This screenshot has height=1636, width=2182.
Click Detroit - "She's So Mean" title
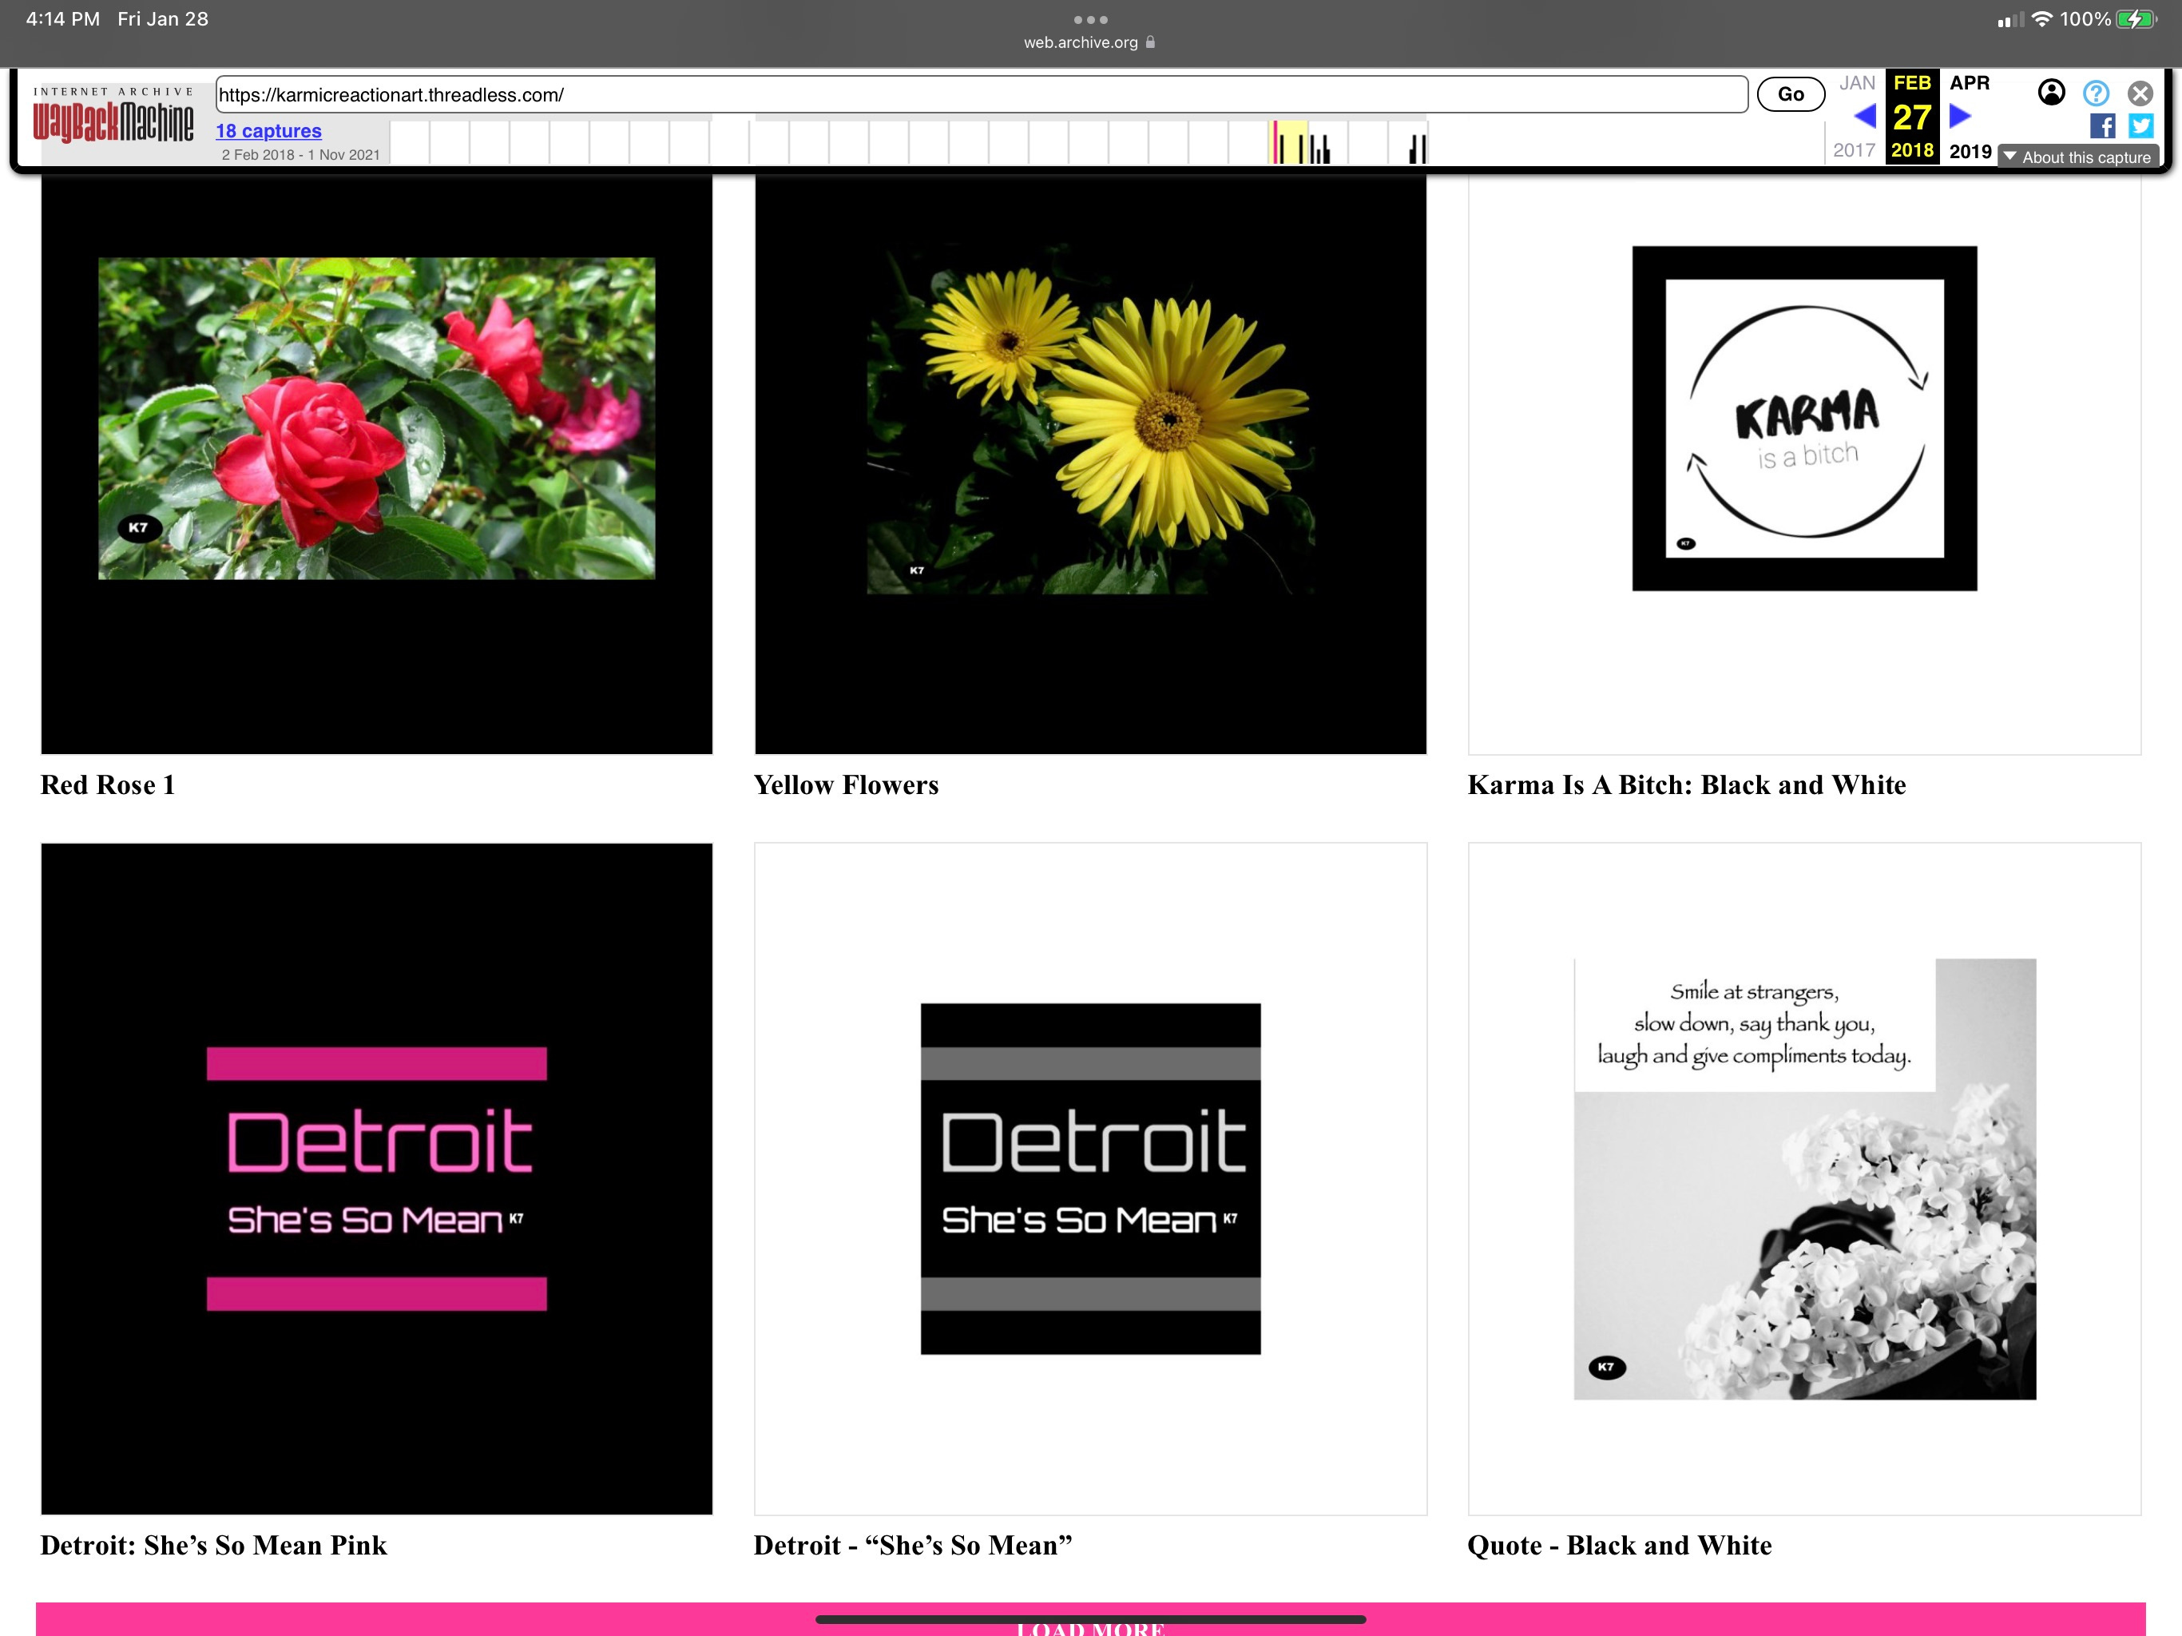912,1545
